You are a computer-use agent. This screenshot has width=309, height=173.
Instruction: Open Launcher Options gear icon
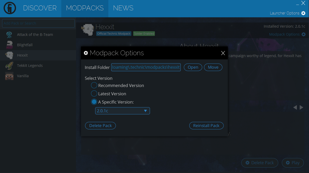(303, 13)
